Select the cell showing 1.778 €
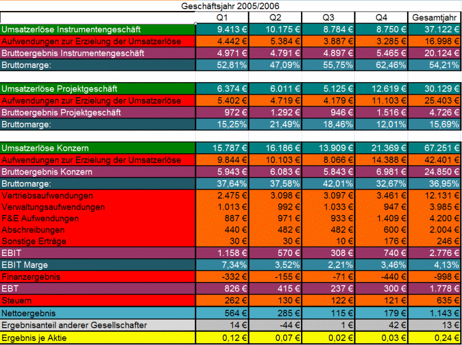Image resolution: width=462 pixels, height=345 pixels. coord(435,288)
